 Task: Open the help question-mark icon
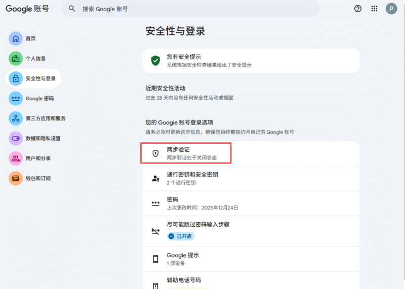(x=358, y=9)
